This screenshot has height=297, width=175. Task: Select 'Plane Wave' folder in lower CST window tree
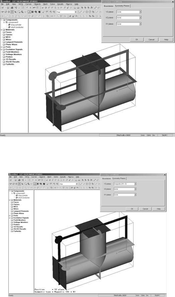(19, 213)
